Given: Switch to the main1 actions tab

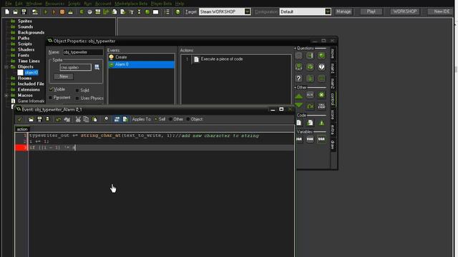Looking at the screenshot, I should tap(333, 69).
